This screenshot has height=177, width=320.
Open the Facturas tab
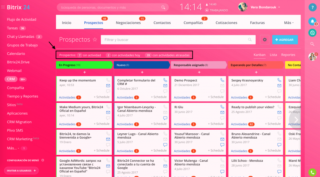257,23
